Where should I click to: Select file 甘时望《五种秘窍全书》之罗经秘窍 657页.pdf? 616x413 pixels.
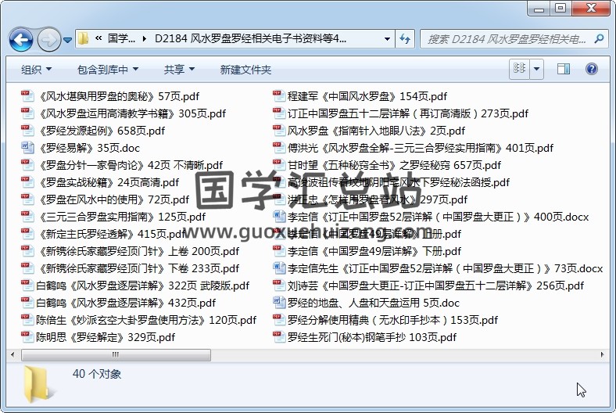387,166
